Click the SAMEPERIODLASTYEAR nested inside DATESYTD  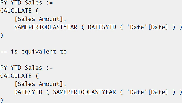pyautogui.click(x=84, y=92)
